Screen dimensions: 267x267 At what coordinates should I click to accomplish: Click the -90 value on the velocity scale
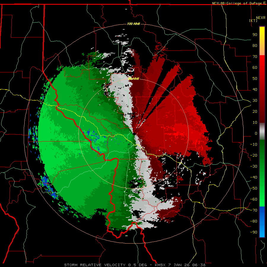tap(254, 232)
